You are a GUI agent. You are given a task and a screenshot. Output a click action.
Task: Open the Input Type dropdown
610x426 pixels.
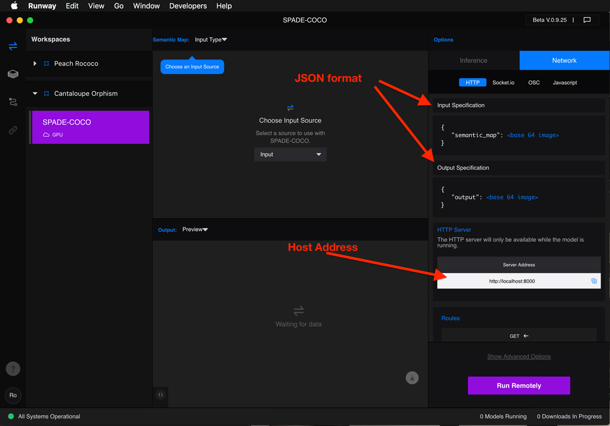click(211, 39)
